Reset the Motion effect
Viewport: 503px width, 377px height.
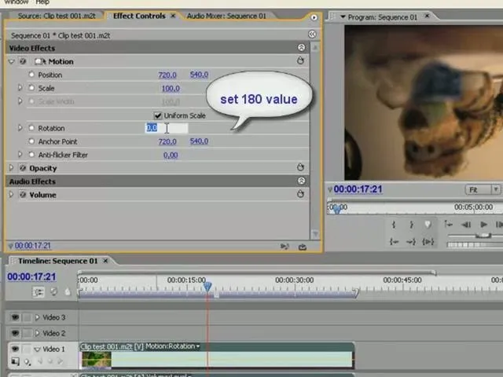click(x=300, y=60)
